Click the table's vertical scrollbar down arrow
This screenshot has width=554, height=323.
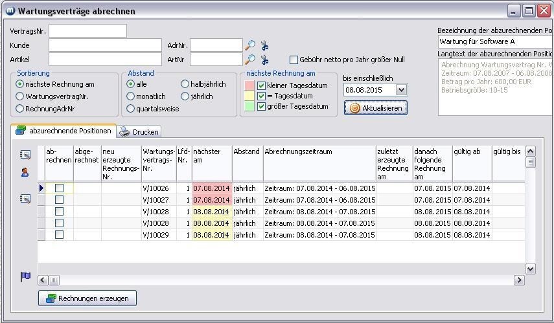pyautogui.click(x=530, y=269)
